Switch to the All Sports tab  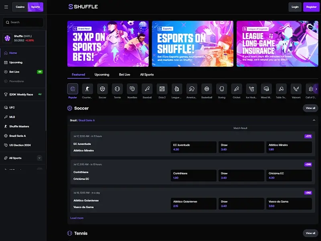147,75
